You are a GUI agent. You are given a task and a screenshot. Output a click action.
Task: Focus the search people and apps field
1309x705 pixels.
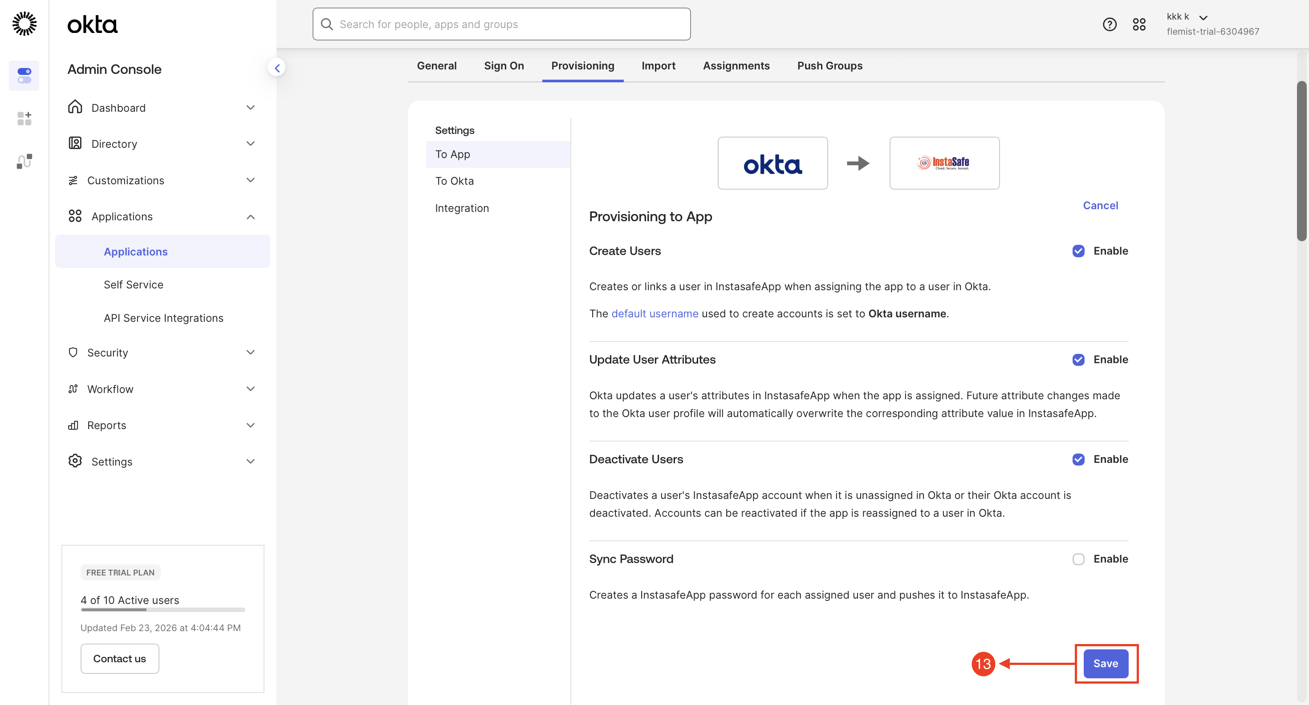pyautogui.click(x=501, y=24)
